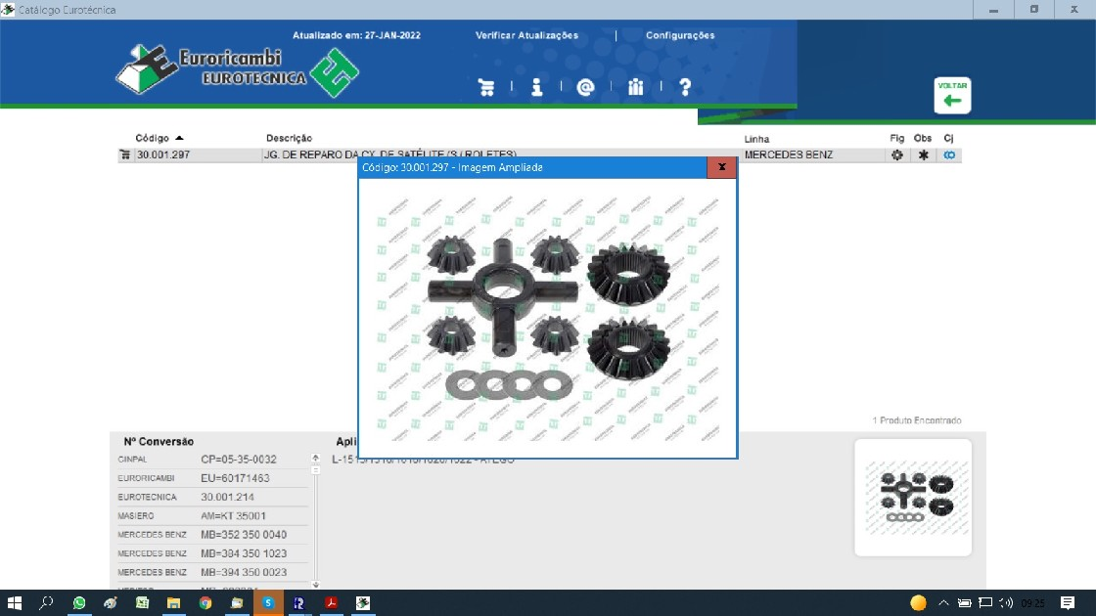Sort by the Código column header
This screenshot has height=616, width=1096.
[153, 138]
